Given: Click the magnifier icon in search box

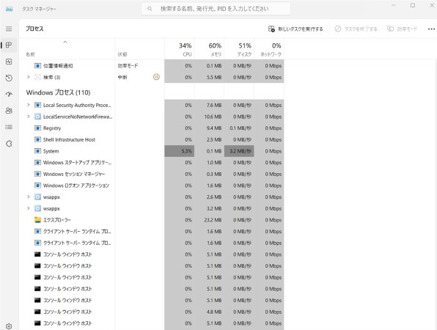Looking at the screenshot, I should 150,9.
